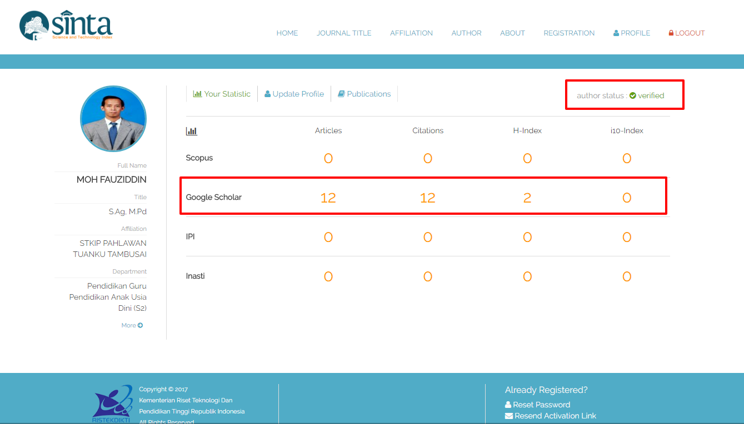Expand profile details via More link
This screenshot has width=744, height=424.
132,325
